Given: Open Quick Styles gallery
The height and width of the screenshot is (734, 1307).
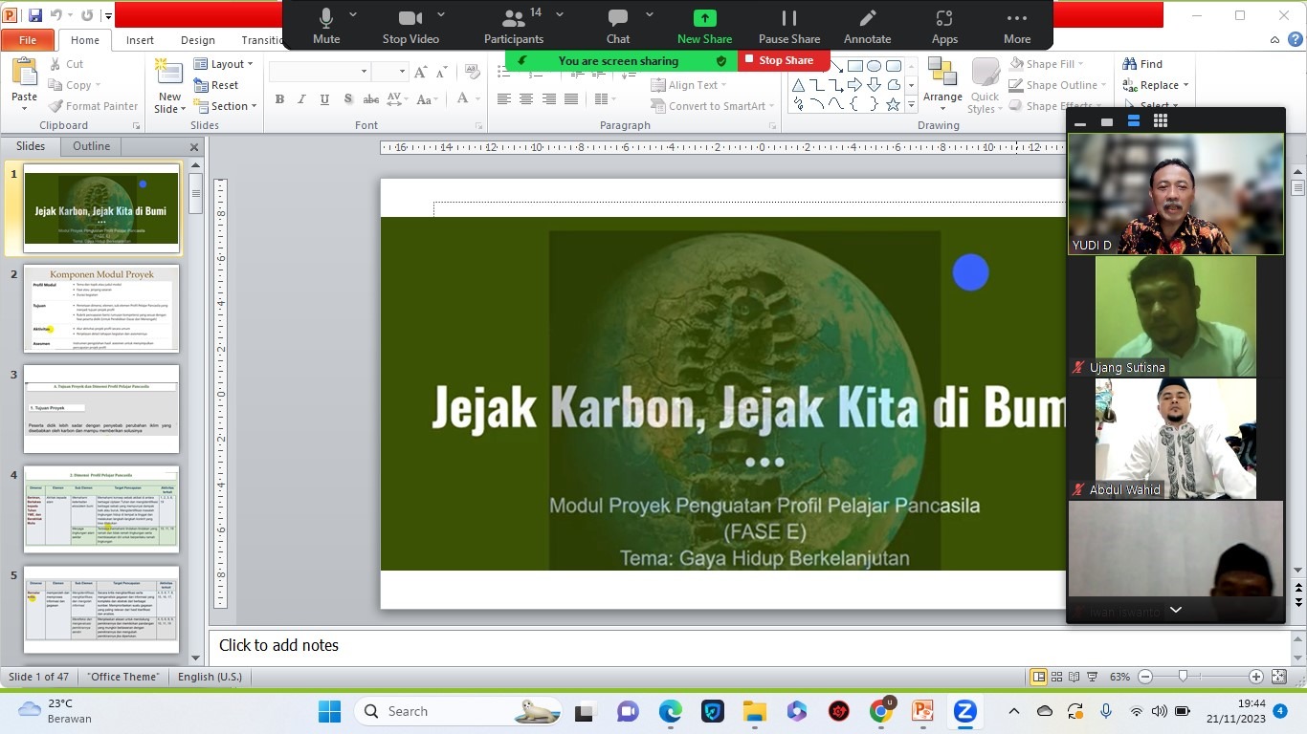Looking at the screenshot, I should (x=986, y=84).
